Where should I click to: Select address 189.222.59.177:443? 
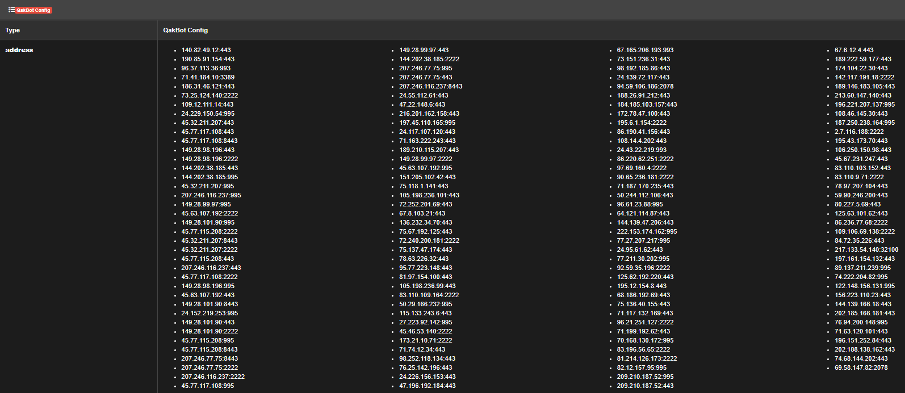tap(863, 59)
